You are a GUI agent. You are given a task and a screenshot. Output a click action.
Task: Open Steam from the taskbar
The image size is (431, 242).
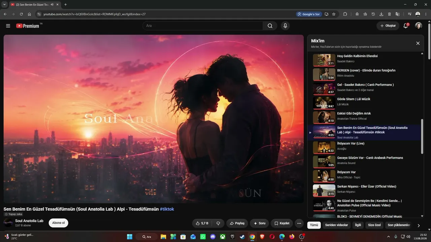point(242,237)
